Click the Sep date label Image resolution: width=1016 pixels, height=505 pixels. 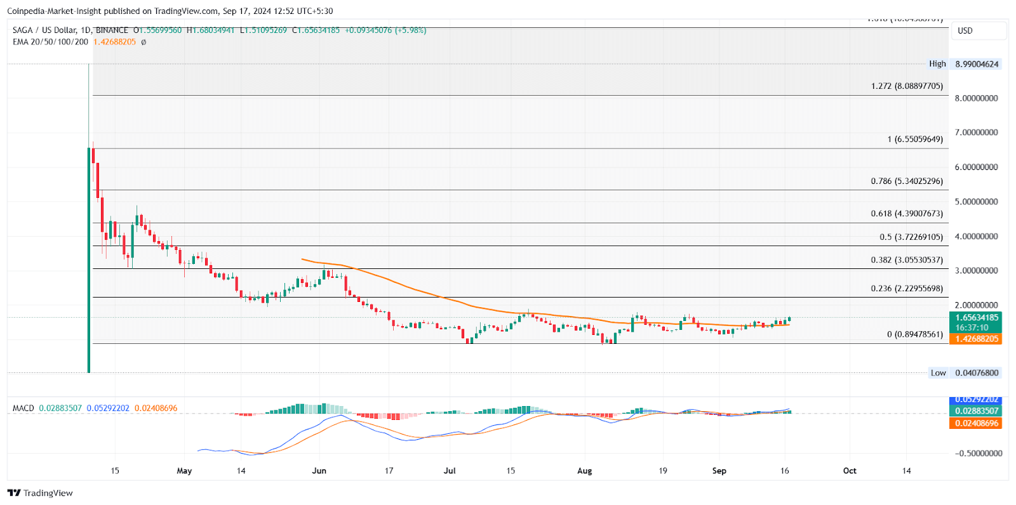719,471
